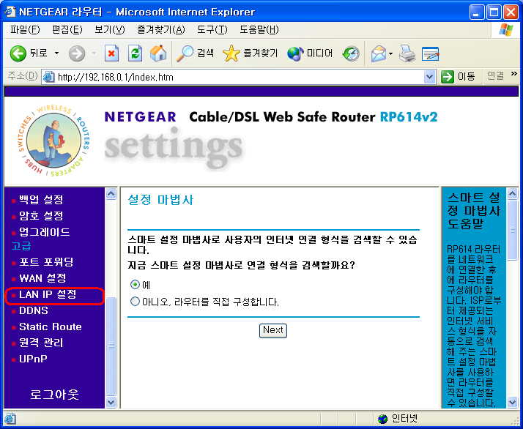Click the 로그아웃 (logout) link
The height and width of the screenshot is (429, 523).
click(54, 395)
